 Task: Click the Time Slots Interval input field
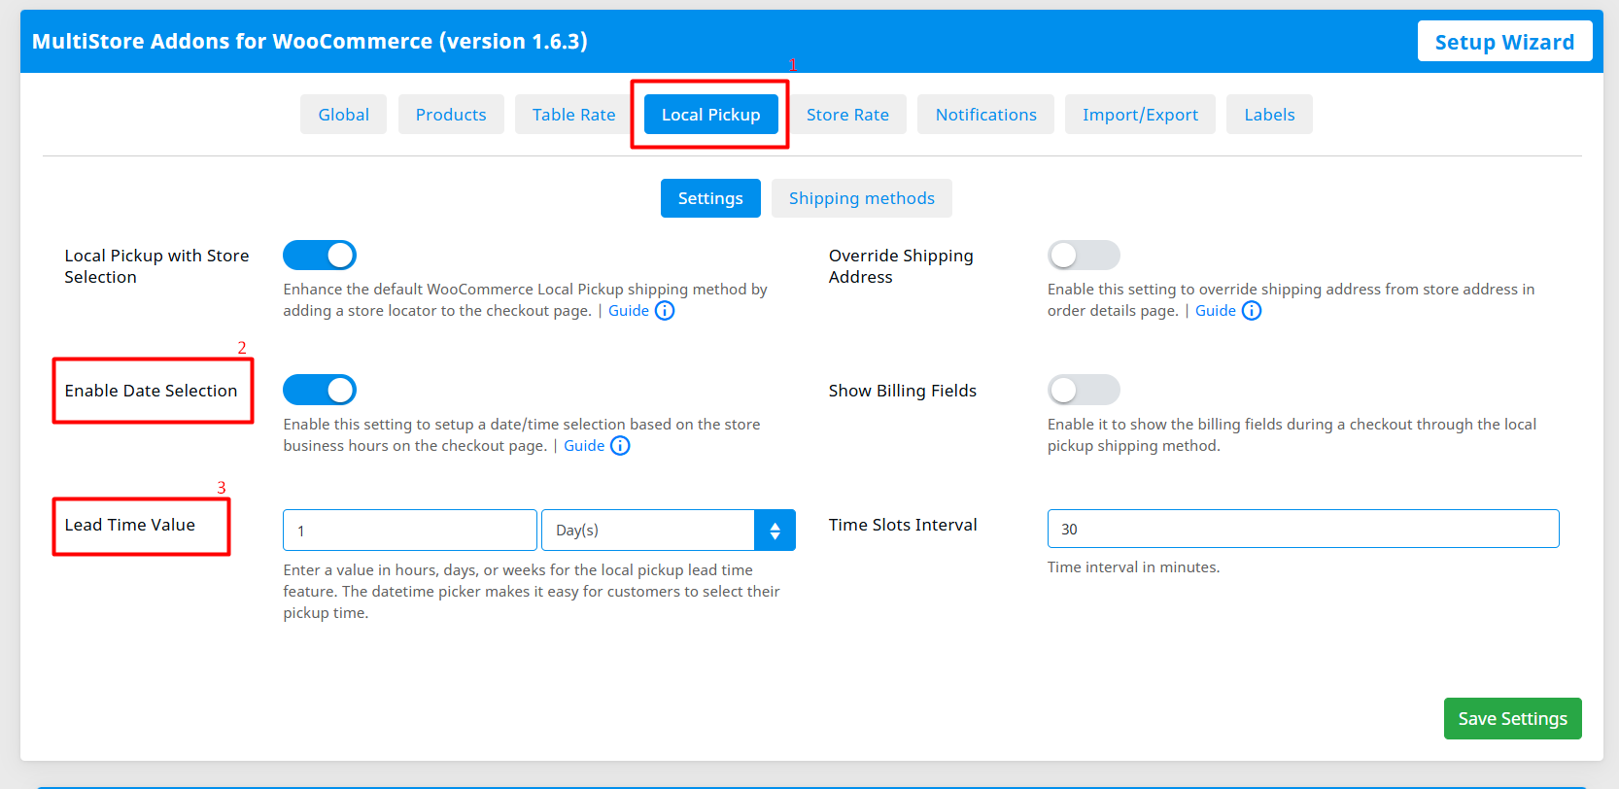point(1303,529)
